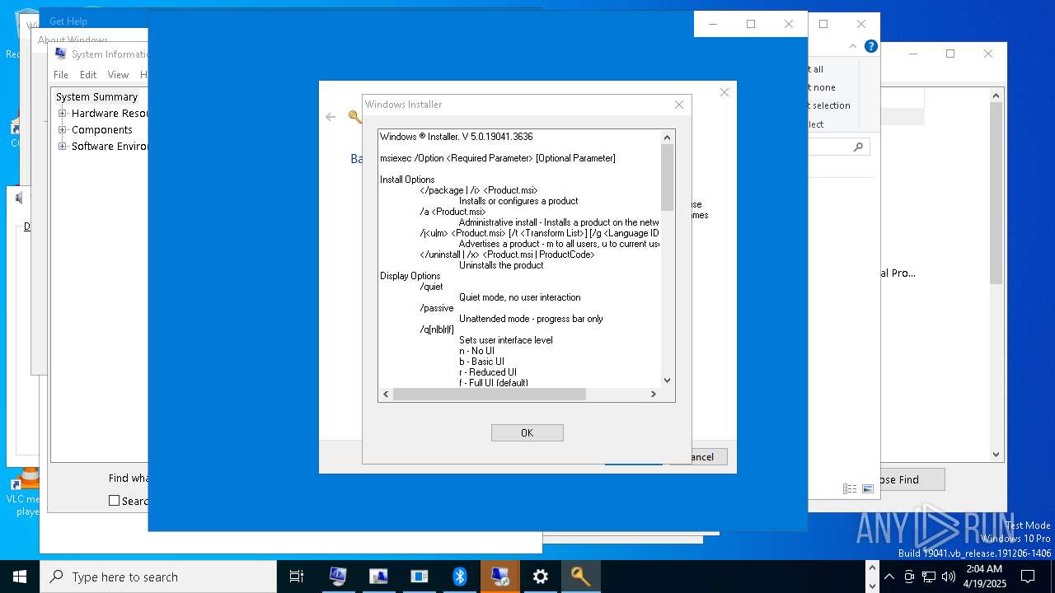Click the second taskbar app with monitor icon
This screenshot has height=593, width=1055.
click(378, 577)
